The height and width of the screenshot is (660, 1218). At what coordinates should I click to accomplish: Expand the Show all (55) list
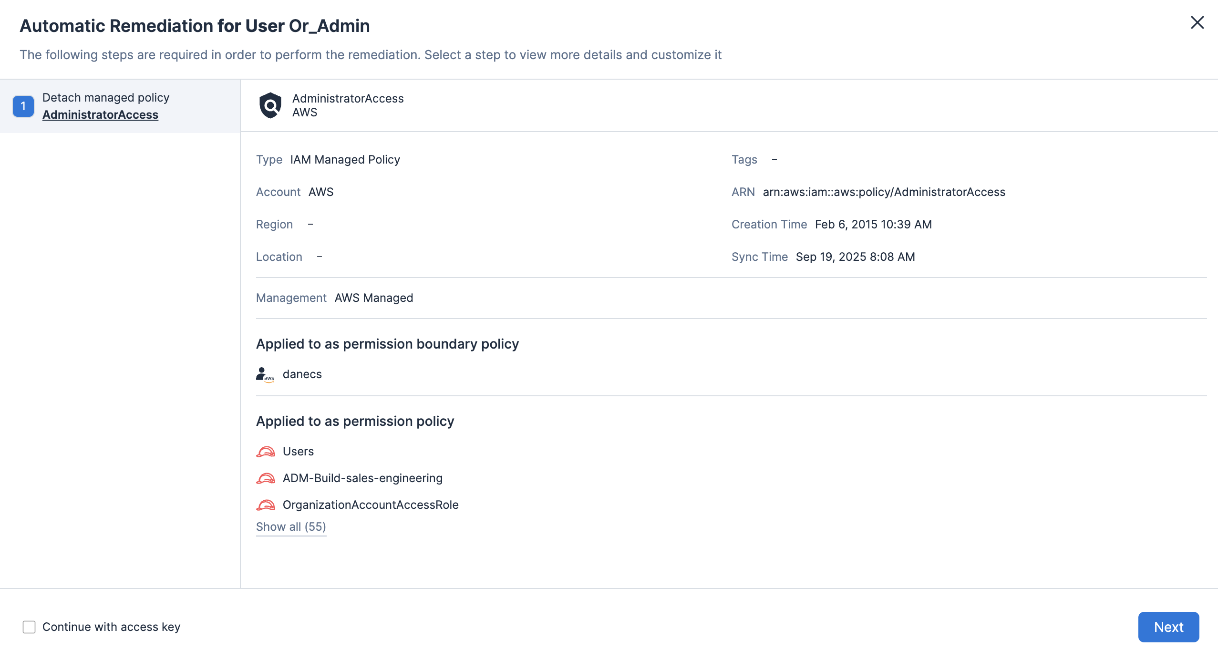(x=291, y=527)
